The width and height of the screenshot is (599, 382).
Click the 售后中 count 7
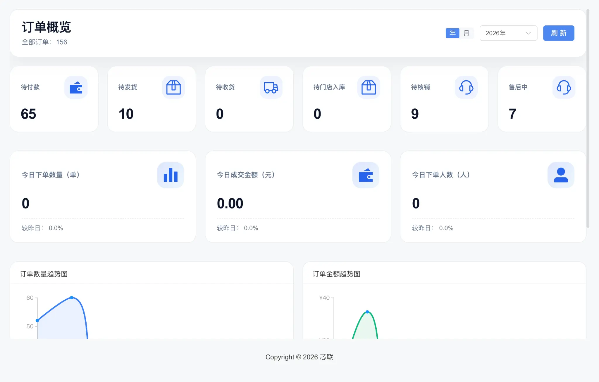512,114
